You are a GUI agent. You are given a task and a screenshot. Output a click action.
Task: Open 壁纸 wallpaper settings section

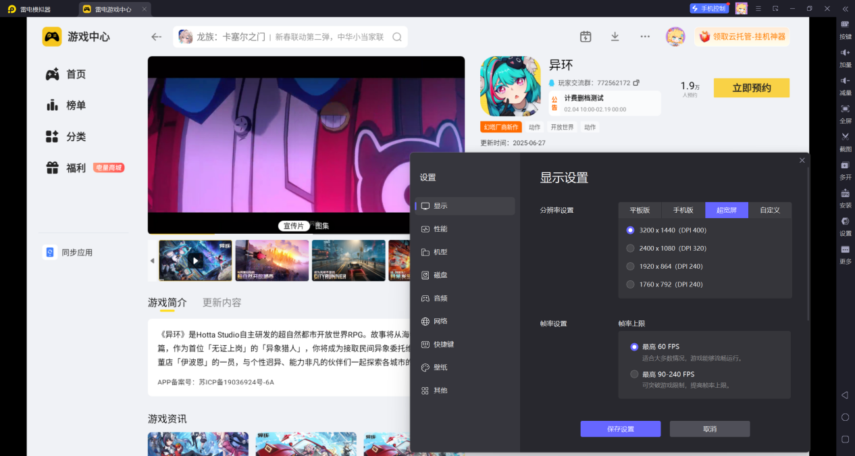click(465, 368)
